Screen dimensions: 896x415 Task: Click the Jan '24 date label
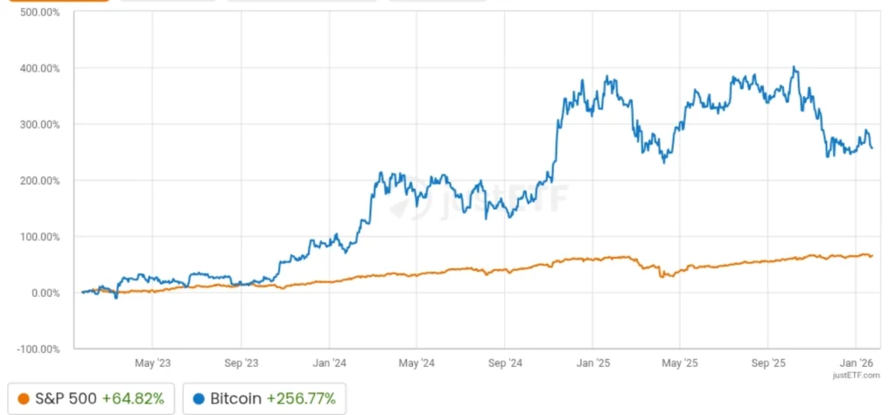[329, 363]
